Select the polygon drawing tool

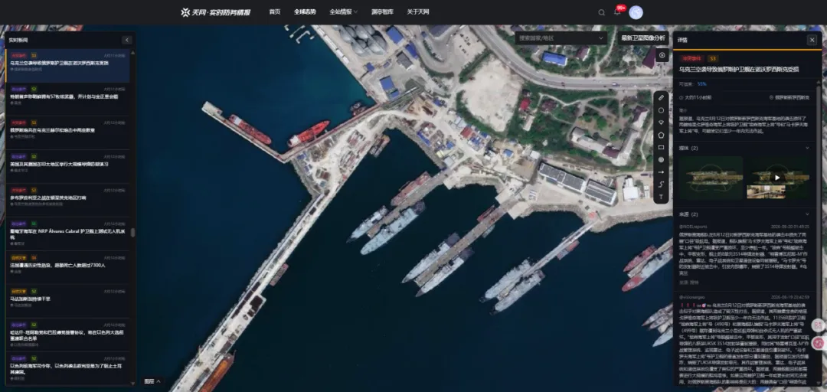661,135
